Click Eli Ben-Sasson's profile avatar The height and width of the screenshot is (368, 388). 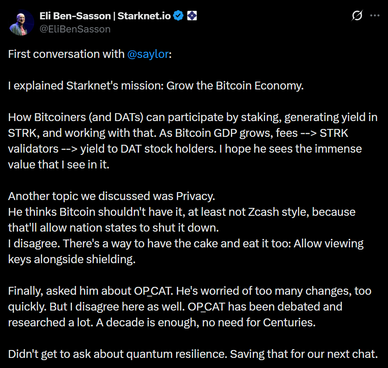(x=22, y=22)
